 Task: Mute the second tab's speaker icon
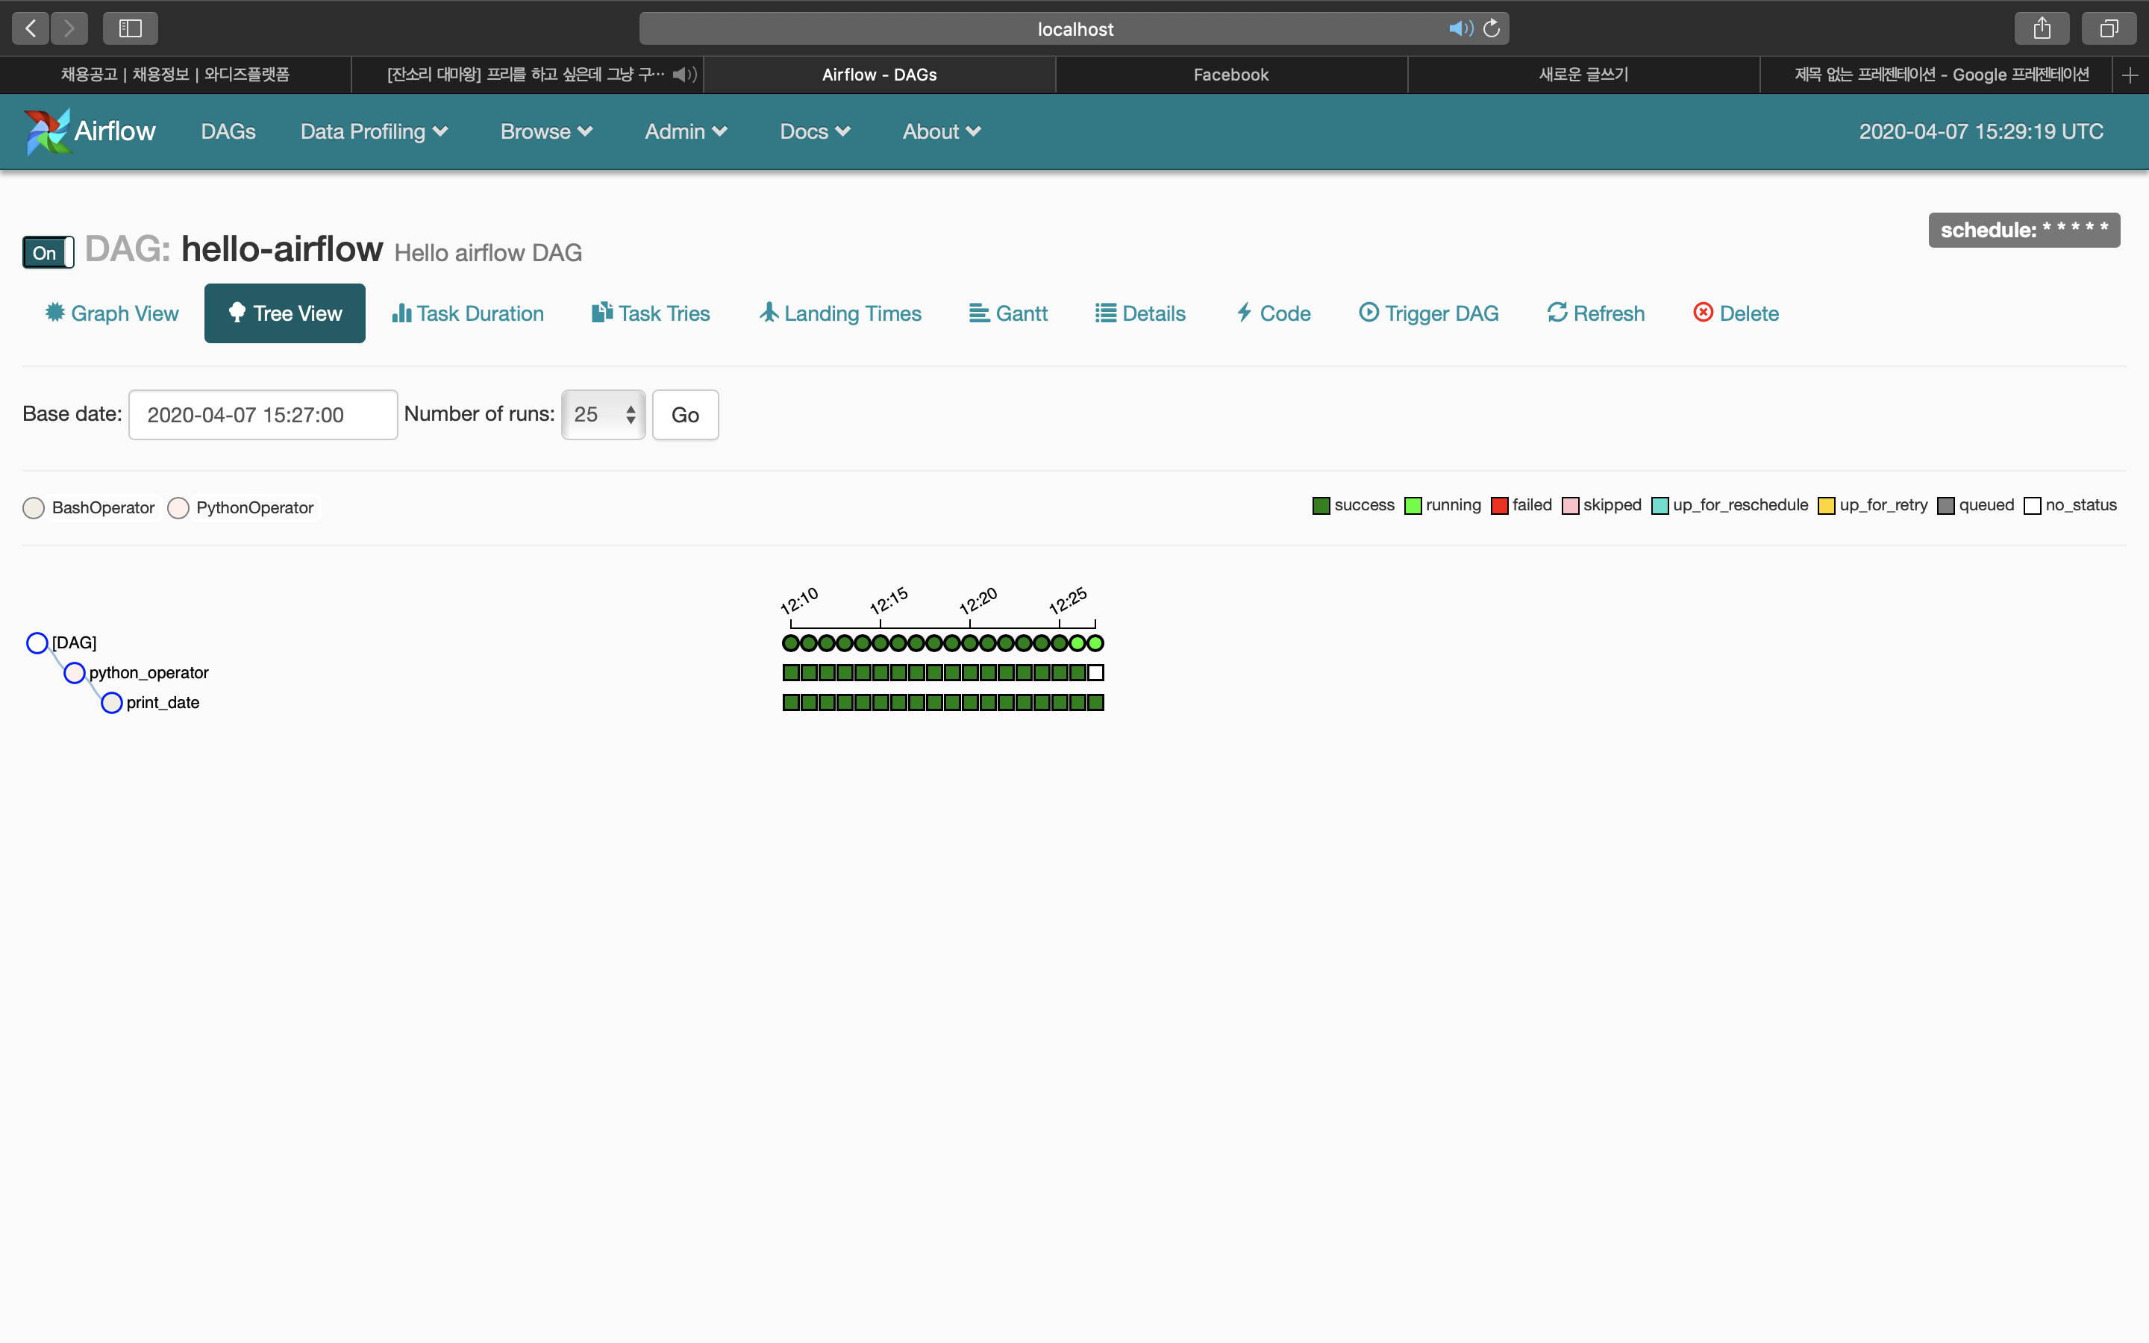click(x=684, y=75)
